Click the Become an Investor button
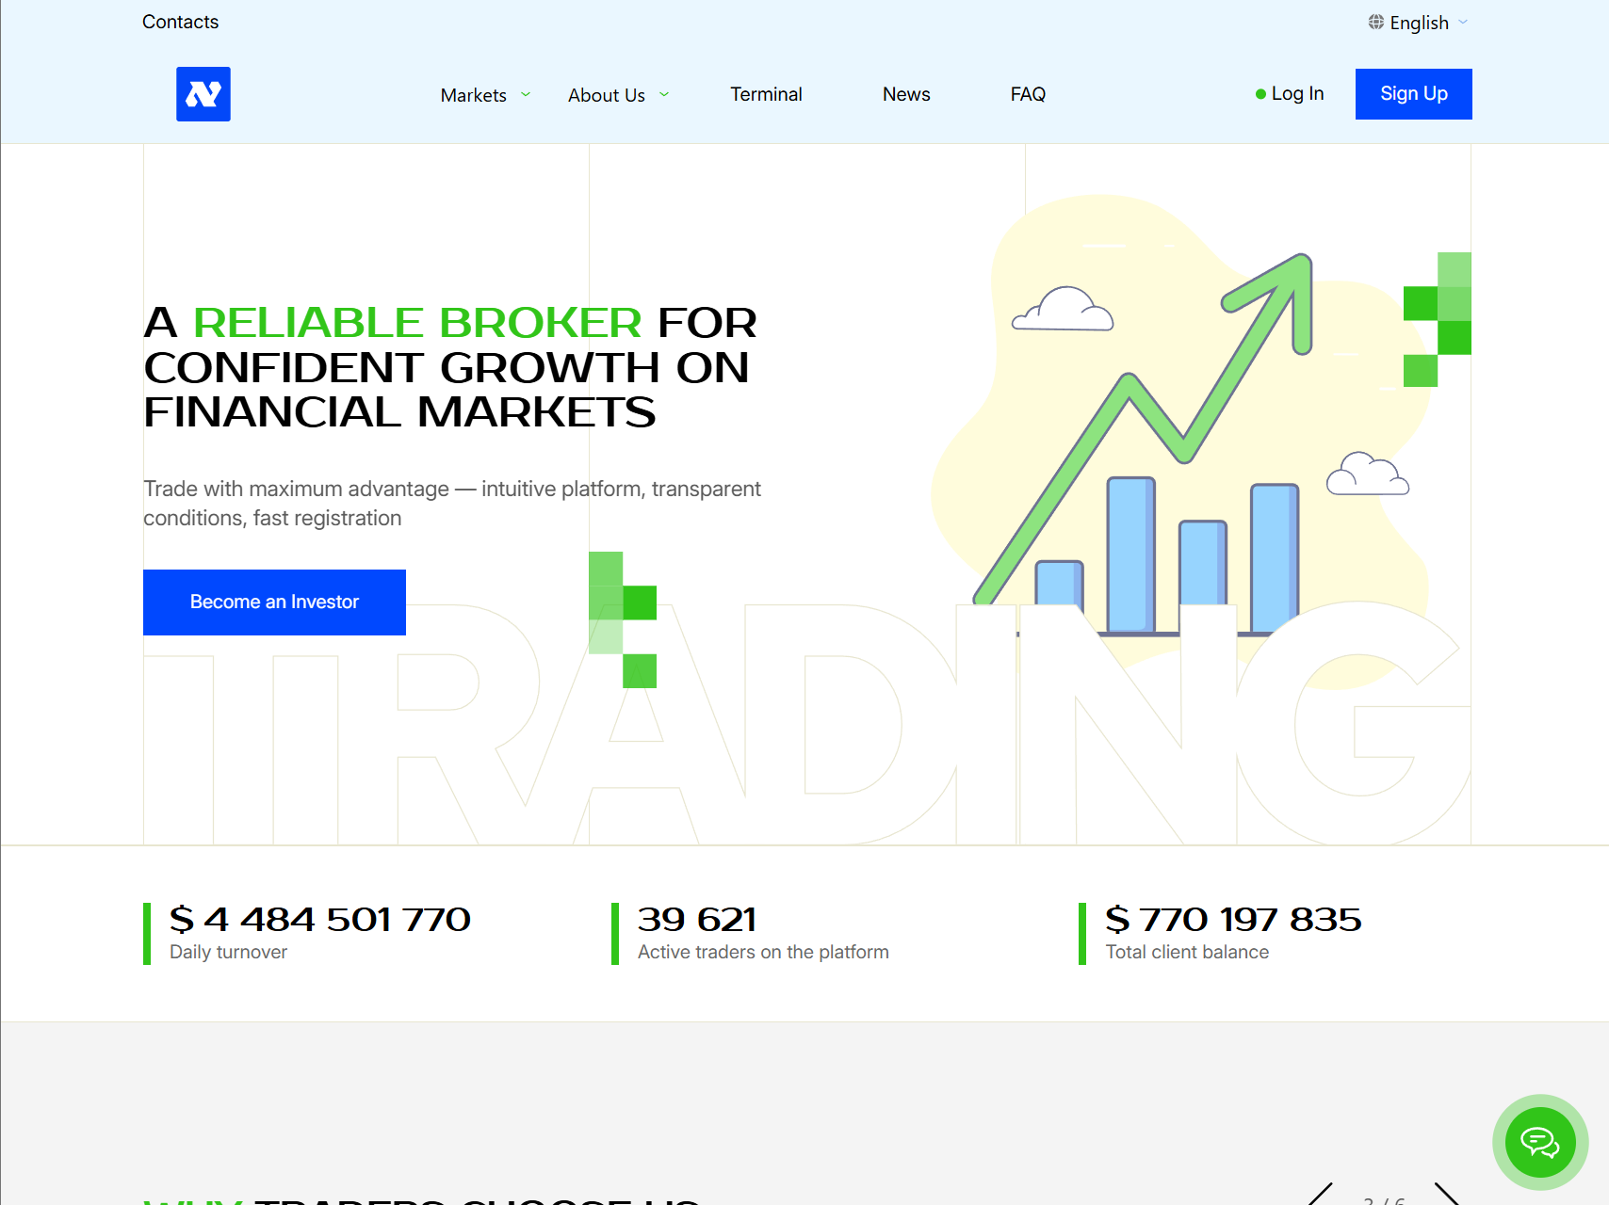The width and height of the screenshot is (1609, 1205). [x=274, y=602]
